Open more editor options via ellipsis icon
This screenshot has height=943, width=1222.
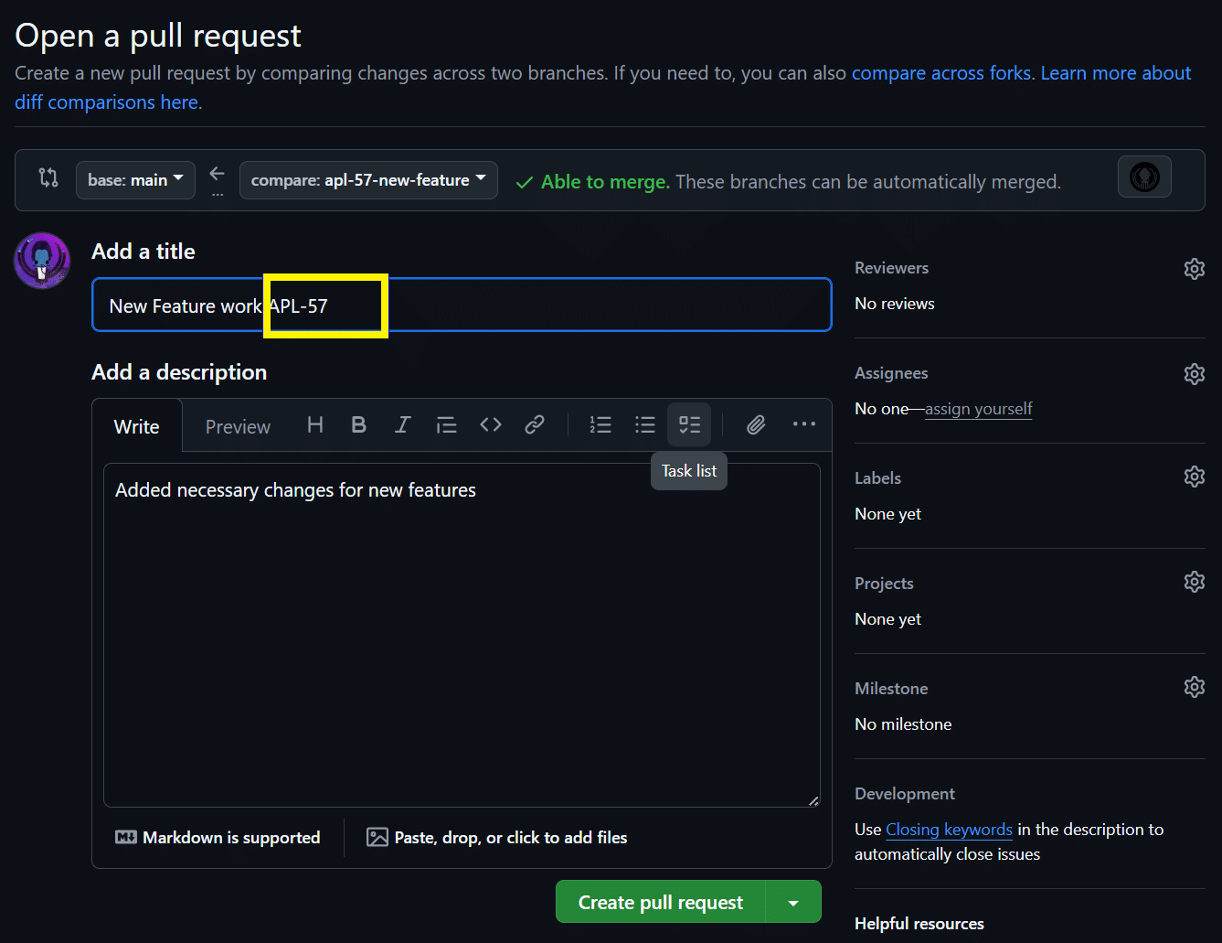tap(803, 424)
